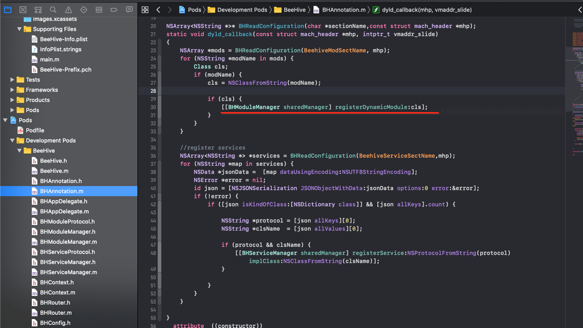583x328 pixels.
Task: Expand the Products folder
Action: [x=12, y=100]
